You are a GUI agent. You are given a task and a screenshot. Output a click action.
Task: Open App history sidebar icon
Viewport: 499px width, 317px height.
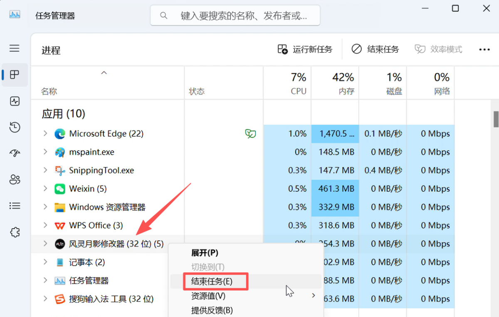point(15,127)
